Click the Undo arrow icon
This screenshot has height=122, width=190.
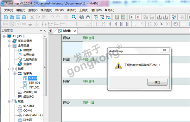(x=52, y=17)
